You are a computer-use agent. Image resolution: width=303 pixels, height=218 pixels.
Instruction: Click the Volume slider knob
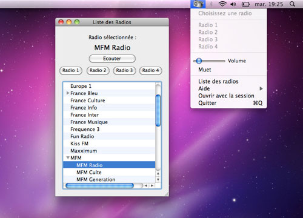coord(199,61)
